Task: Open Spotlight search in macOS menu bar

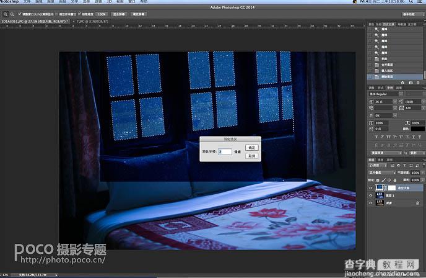Action: coord(411,2)
